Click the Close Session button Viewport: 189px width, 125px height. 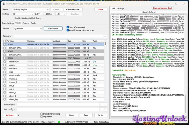point(73,9)
